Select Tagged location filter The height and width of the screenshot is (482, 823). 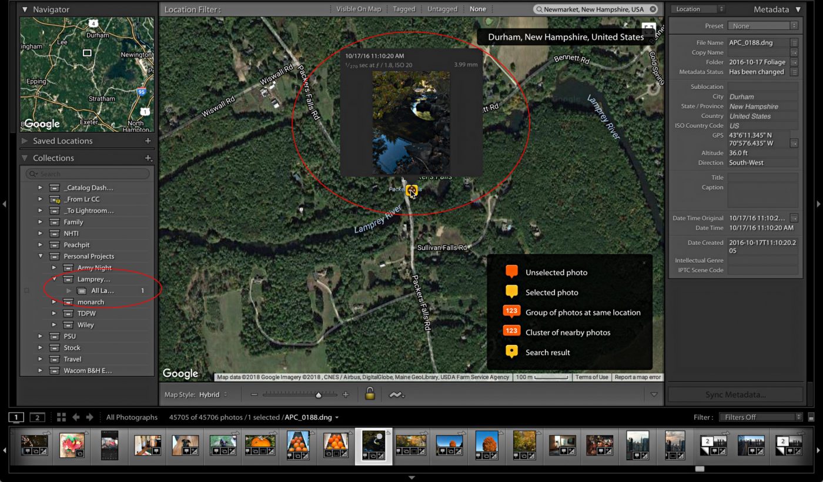click(x=404, y=9)
